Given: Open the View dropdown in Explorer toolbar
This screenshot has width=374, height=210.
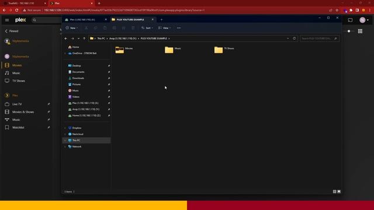Looking at the screenshot, I should [x=165, y=28].
